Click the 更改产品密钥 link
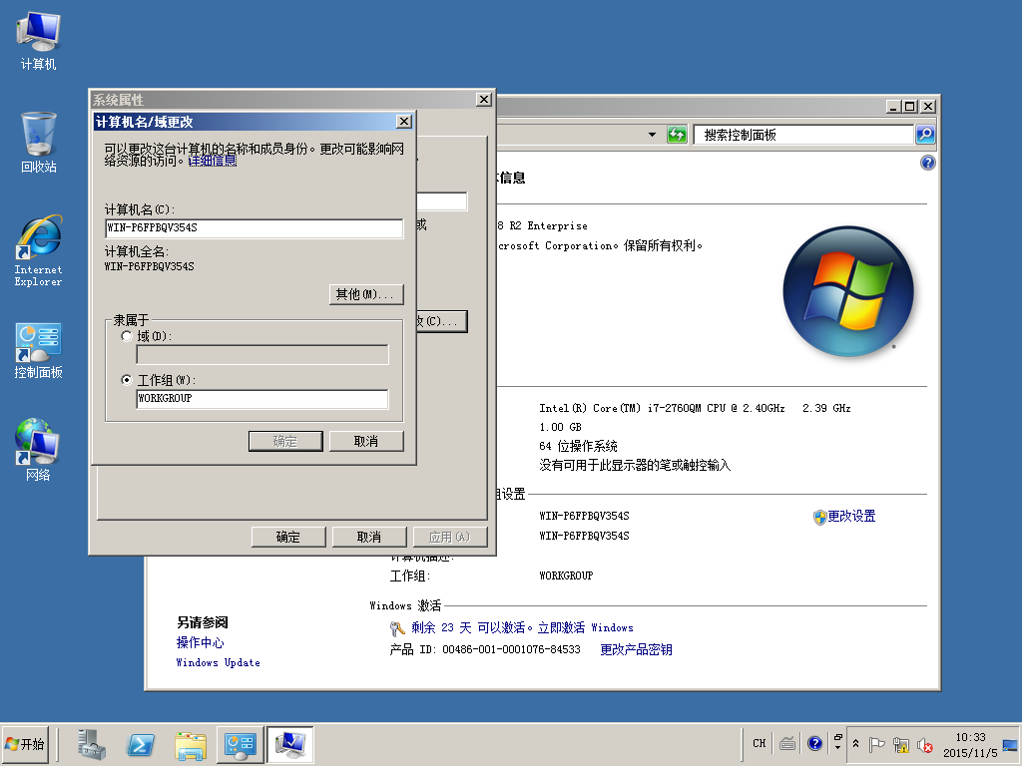Image resolution: width=1022 pixels, height=766 pixels. click(x=636, y=650)
